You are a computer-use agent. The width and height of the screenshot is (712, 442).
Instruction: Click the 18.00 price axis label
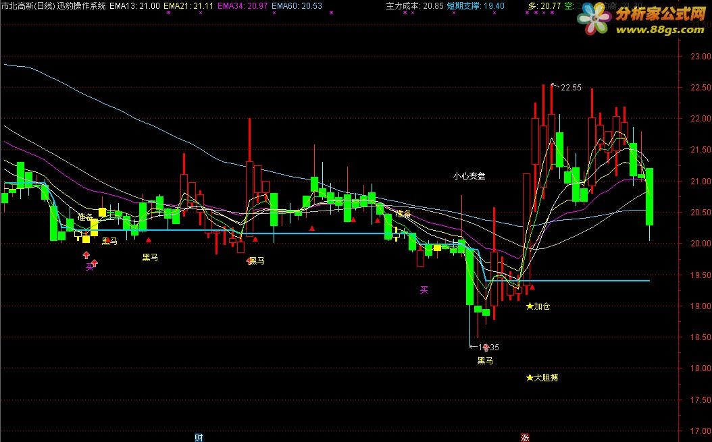point(701,368)
